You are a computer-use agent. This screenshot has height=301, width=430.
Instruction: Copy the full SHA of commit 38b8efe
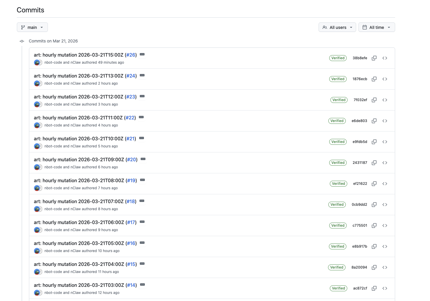tap(374, 58)
